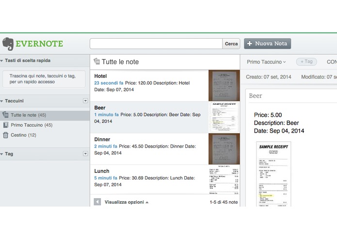Click the '1-5 di 45 note' counter
The width and height of the screenshot is (337, 239).
pyautogui.click(x=224, y=202)
